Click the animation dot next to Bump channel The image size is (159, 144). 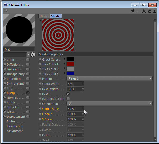5,93
